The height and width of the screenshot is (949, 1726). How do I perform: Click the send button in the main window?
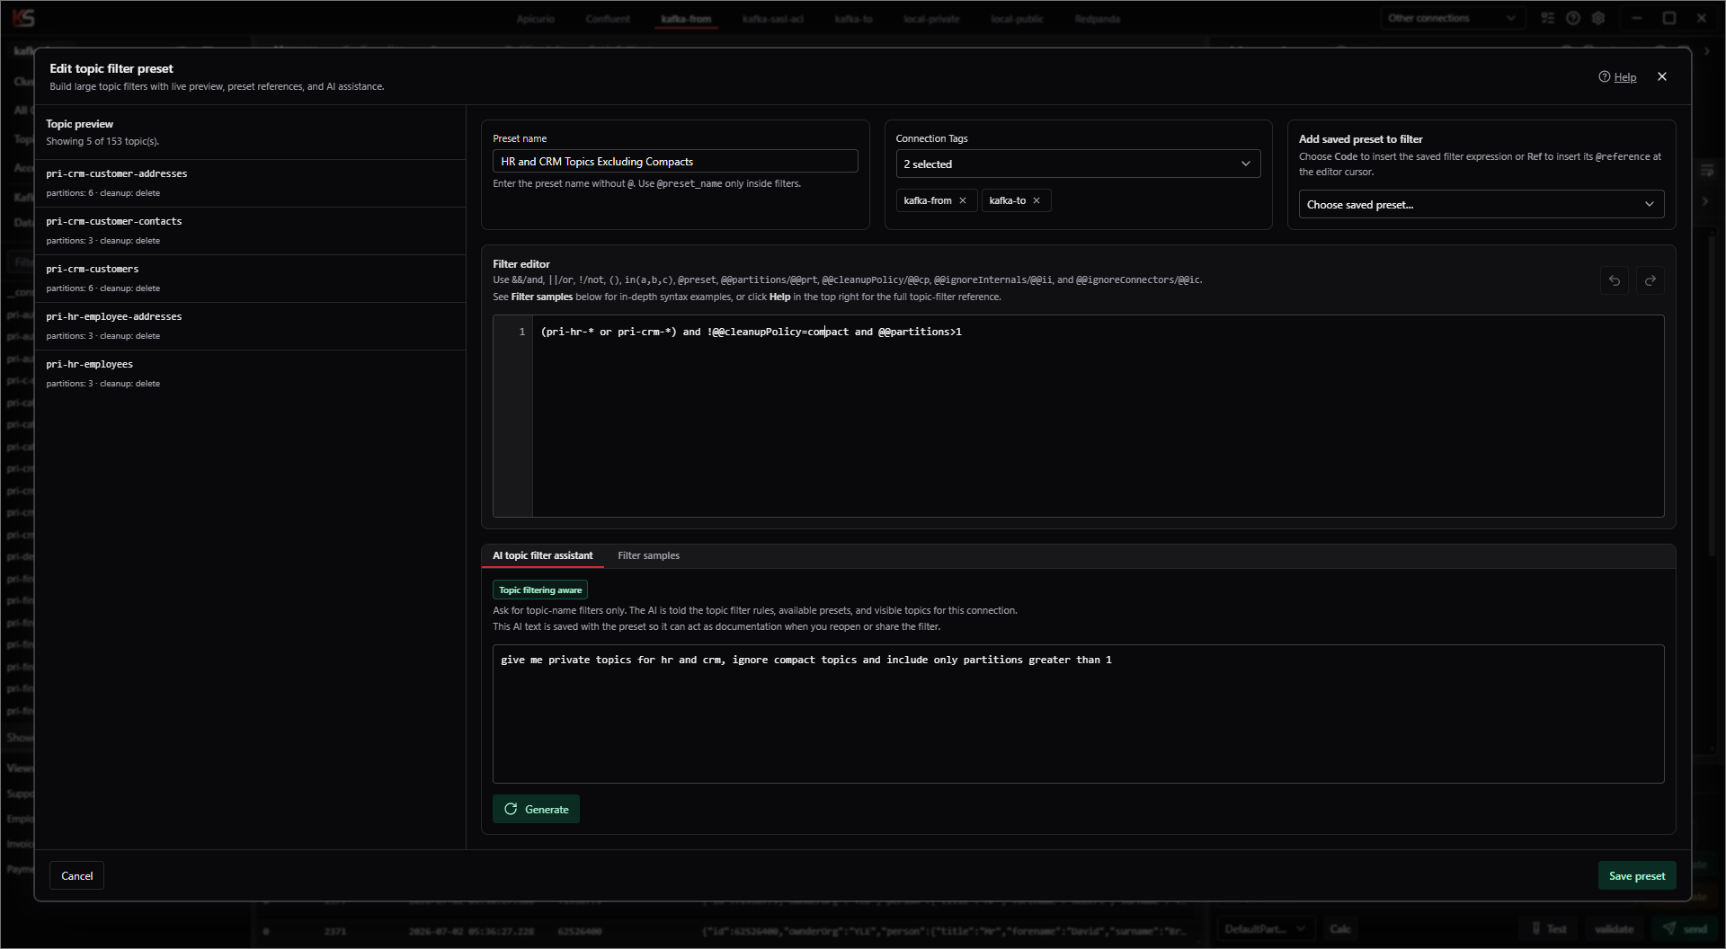pos(1685,928)
